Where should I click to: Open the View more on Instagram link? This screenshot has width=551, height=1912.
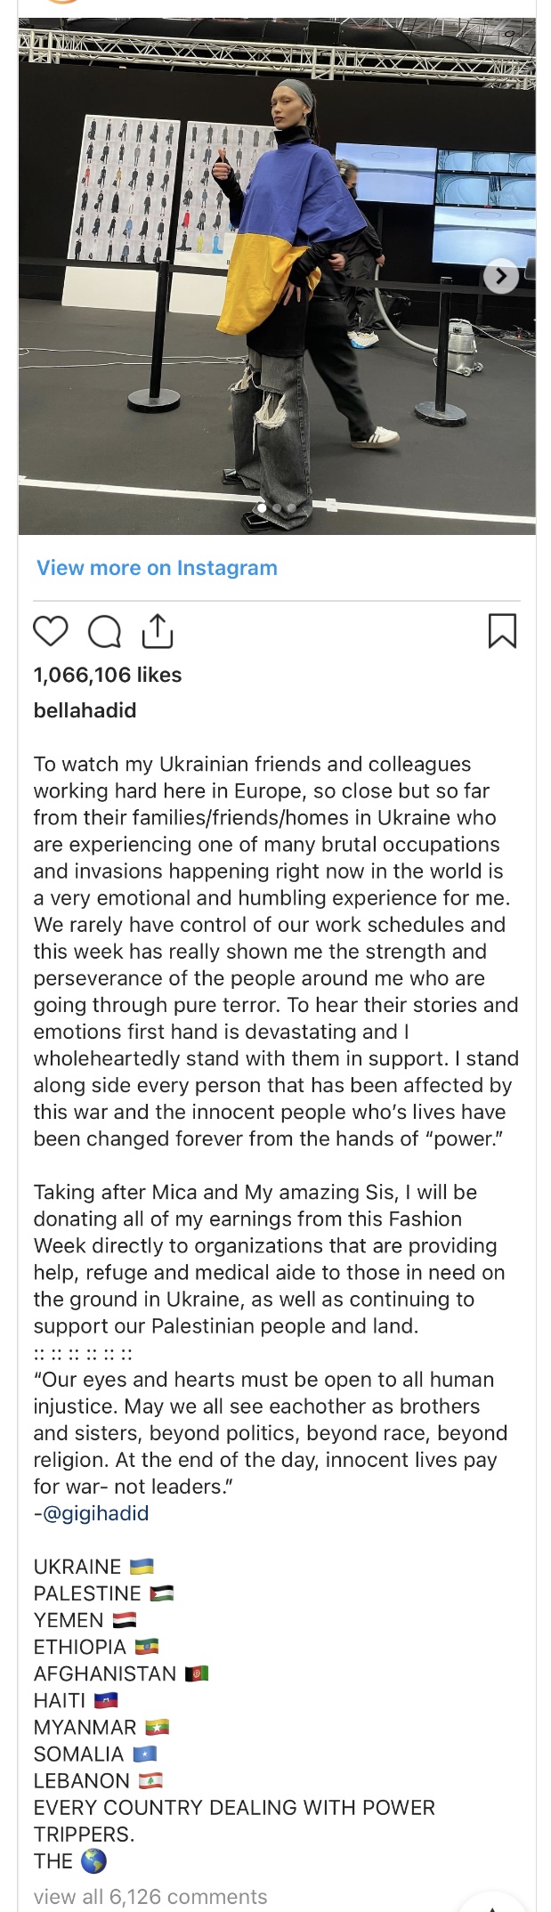tap(157, 568)
